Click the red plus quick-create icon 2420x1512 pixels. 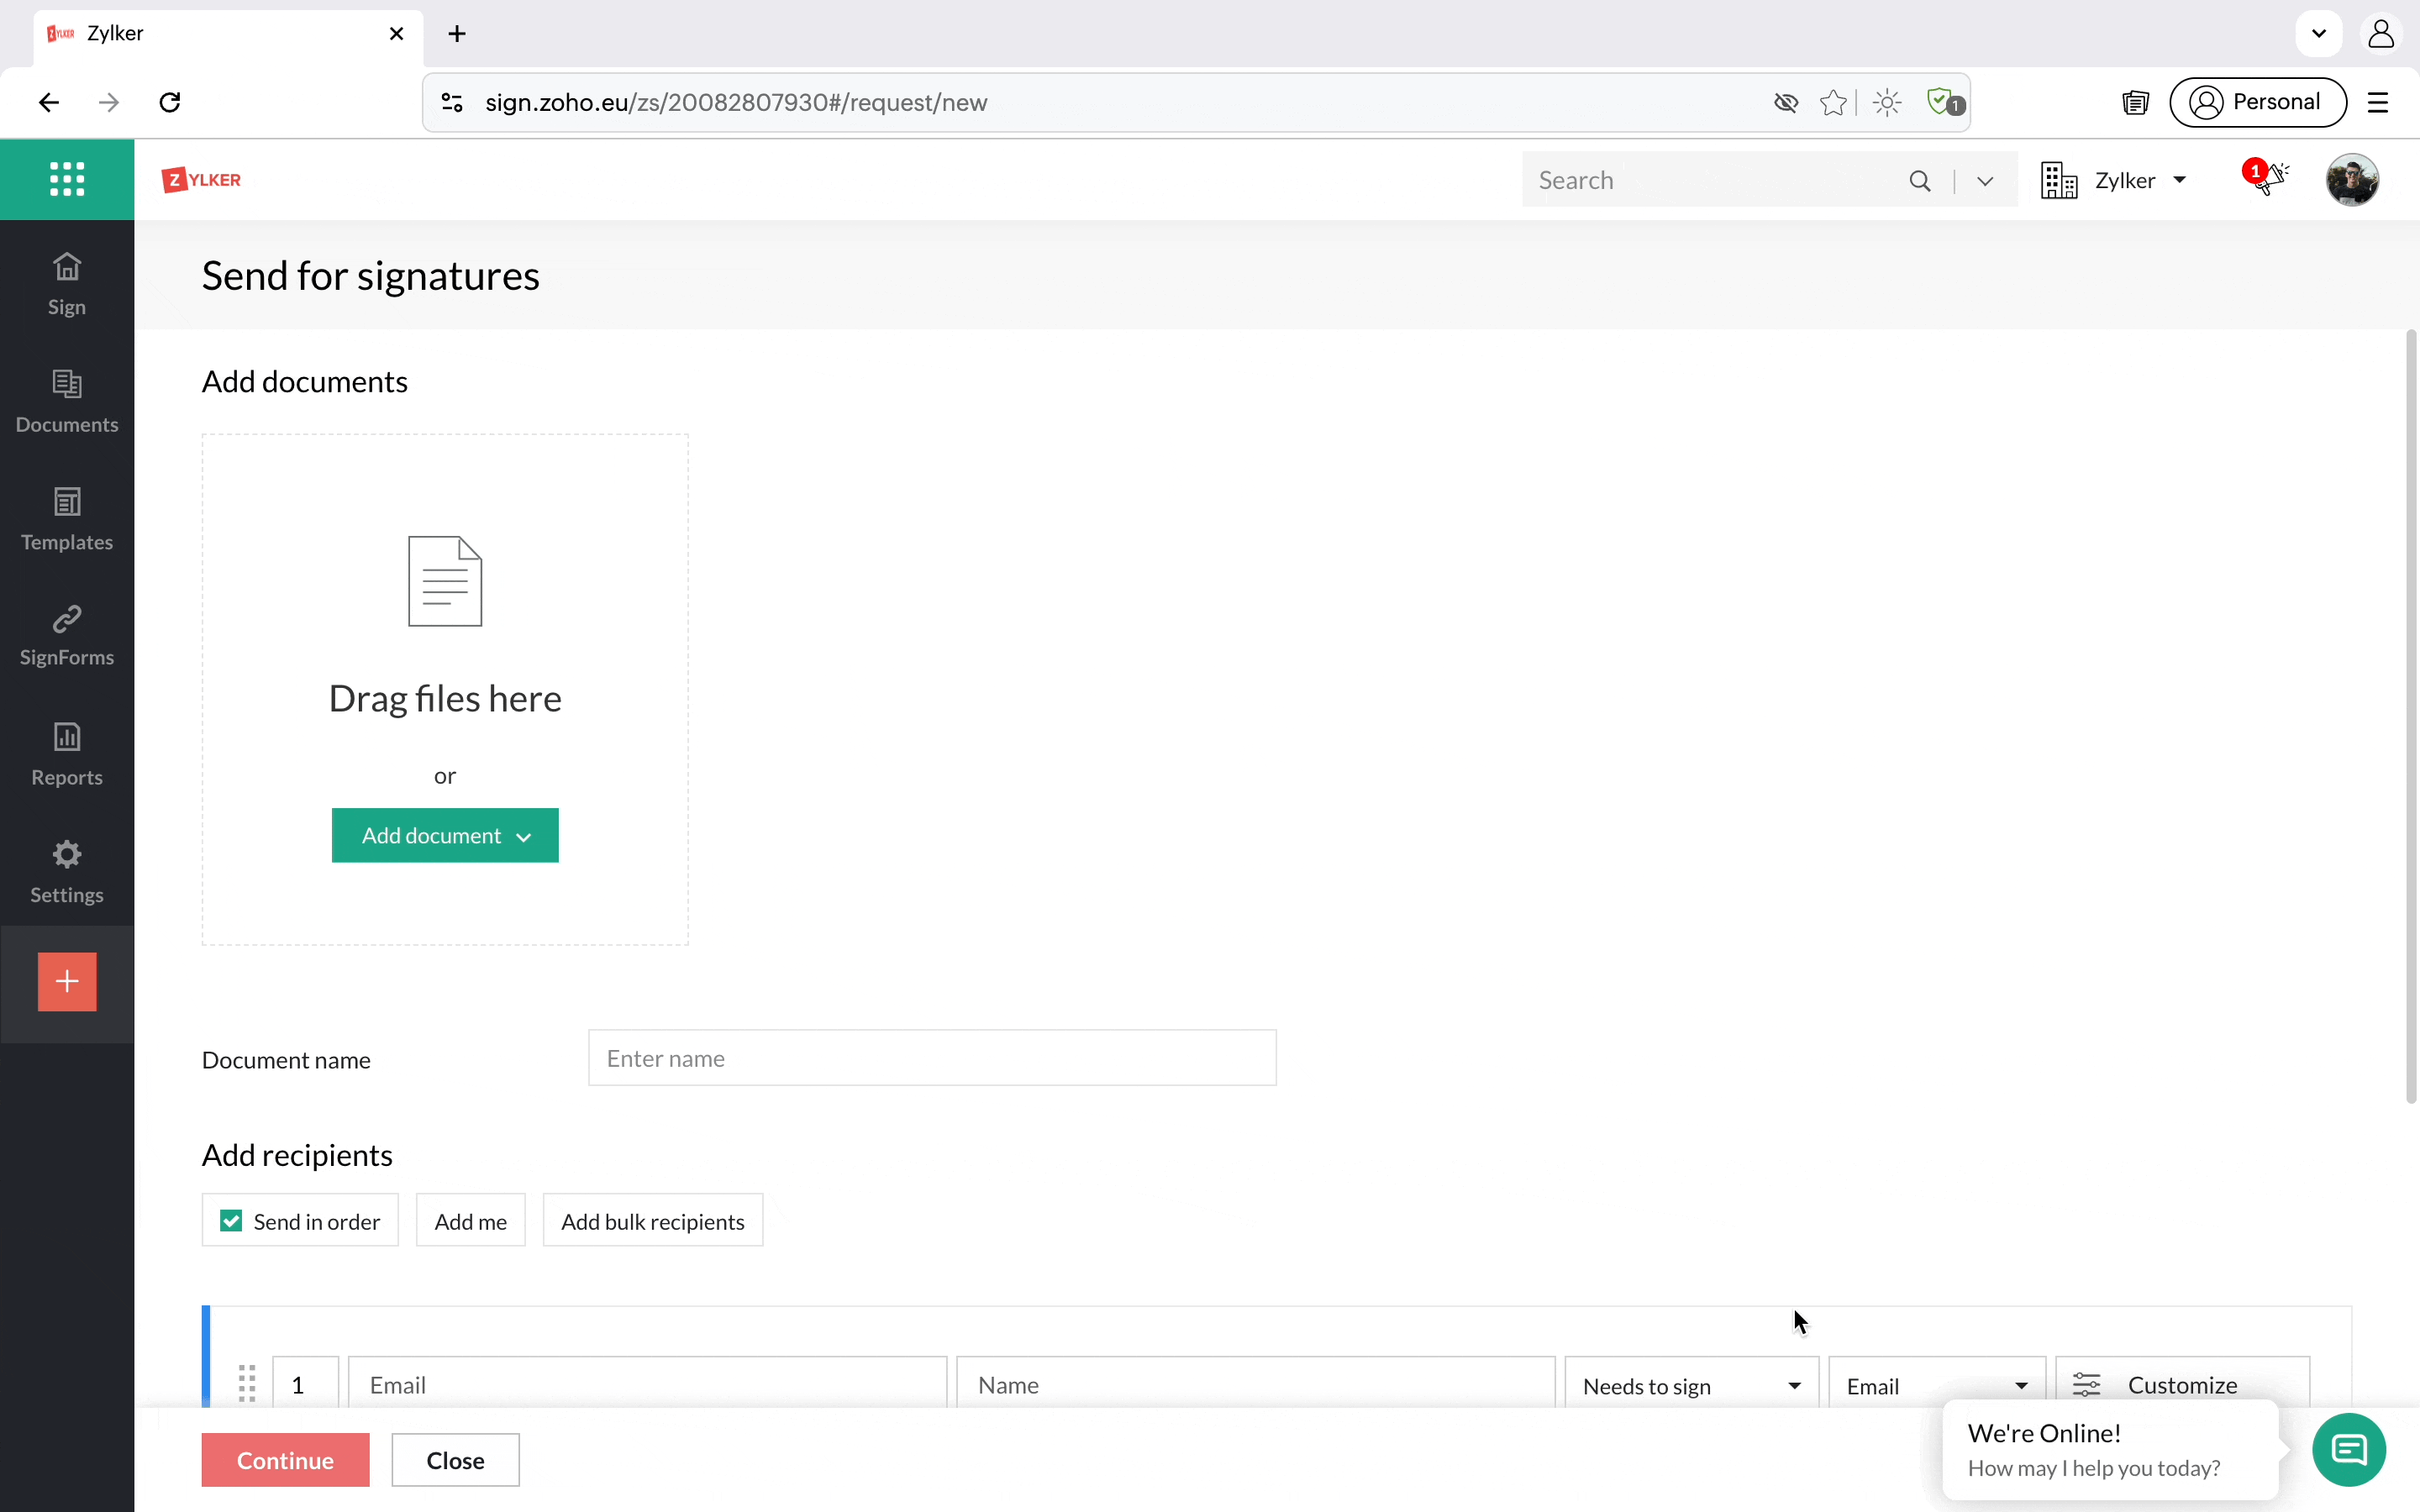[67, 981]
